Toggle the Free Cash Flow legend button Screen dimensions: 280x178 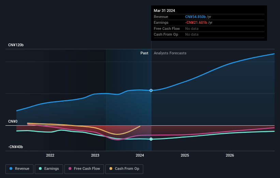coord(84,169)
